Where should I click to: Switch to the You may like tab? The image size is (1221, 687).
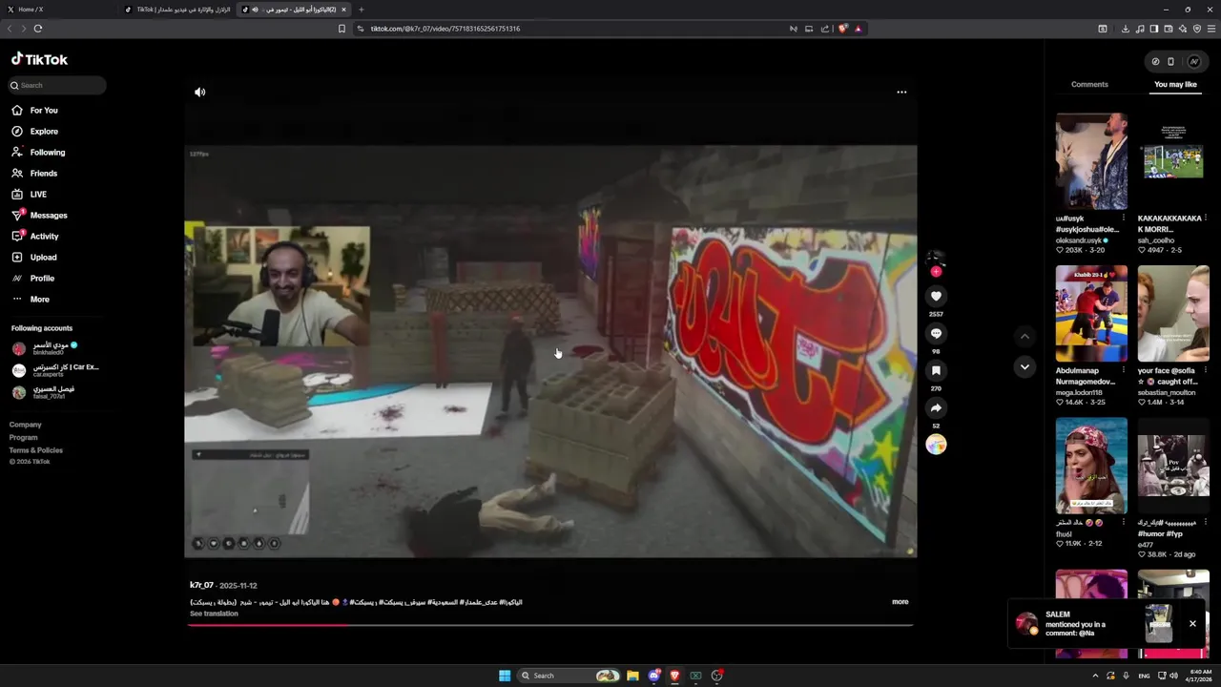1175,84
